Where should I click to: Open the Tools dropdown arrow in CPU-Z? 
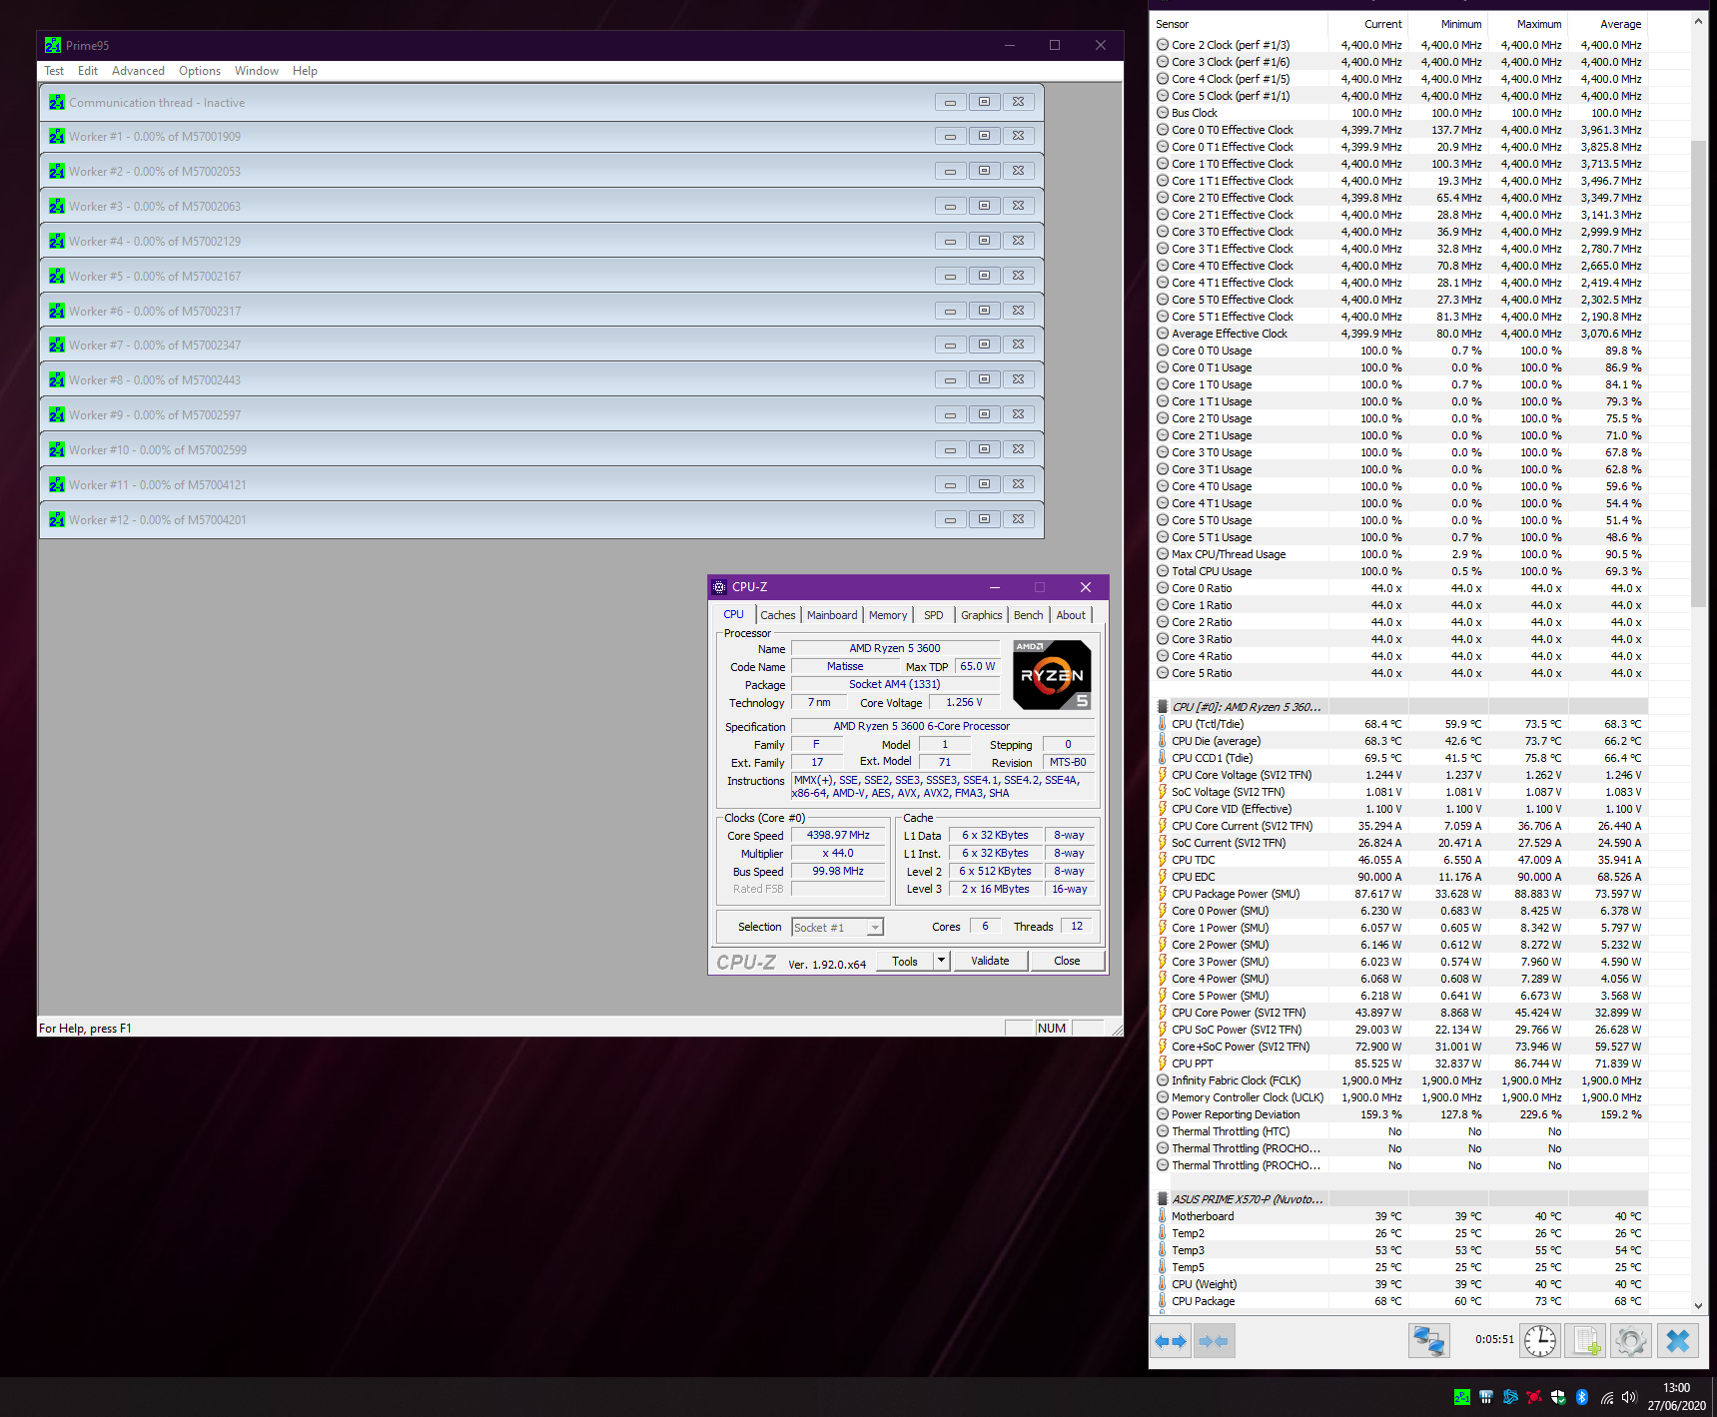pyautogui.click(x=941, y=961)
